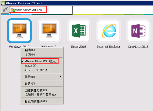
Task: Select the Windows 2012 desktop icon
Action: pos(19,31)
